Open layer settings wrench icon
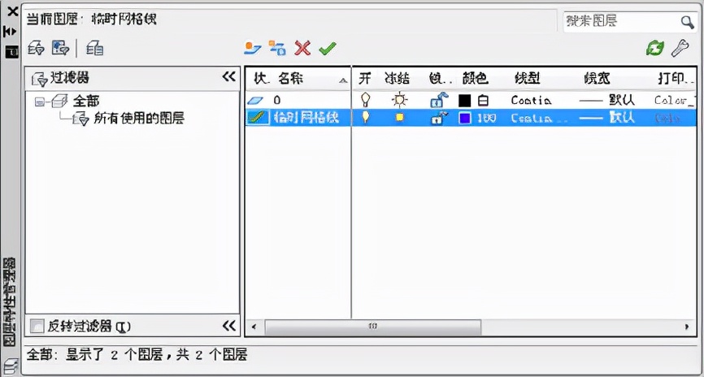Screen dimensions: 704x377 tap(680, 48)
